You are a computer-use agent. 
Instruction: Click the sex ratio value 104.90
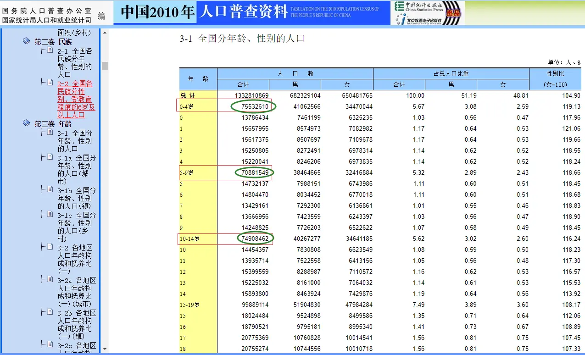(571, 95)
